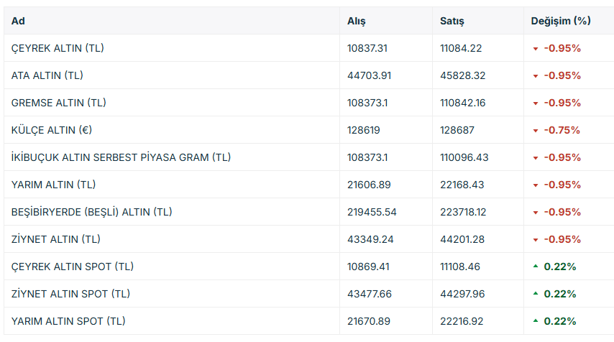614x342 pixels.
Task: Click sell price 45828.32
Action: [x=463, y=75]
